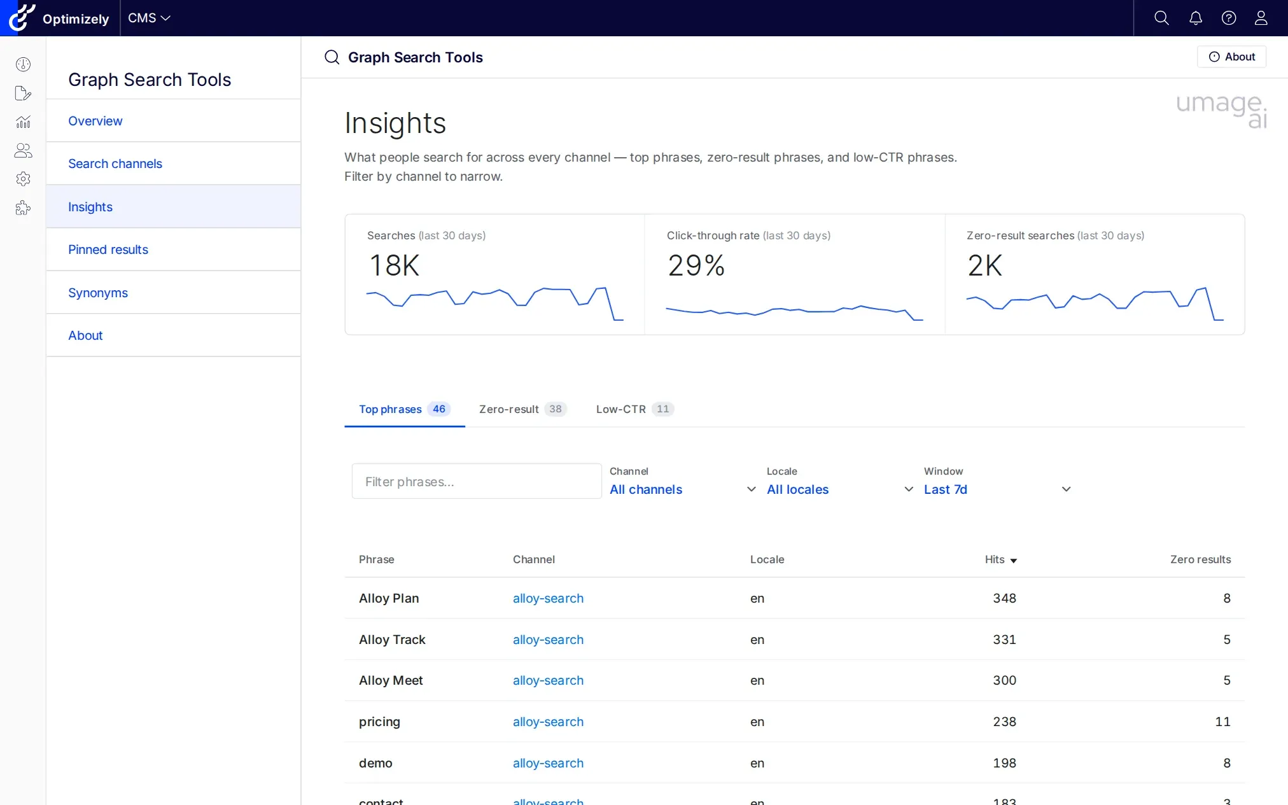Switch to the Zero-result tab

pyautogui.click(x=522, y=409)
